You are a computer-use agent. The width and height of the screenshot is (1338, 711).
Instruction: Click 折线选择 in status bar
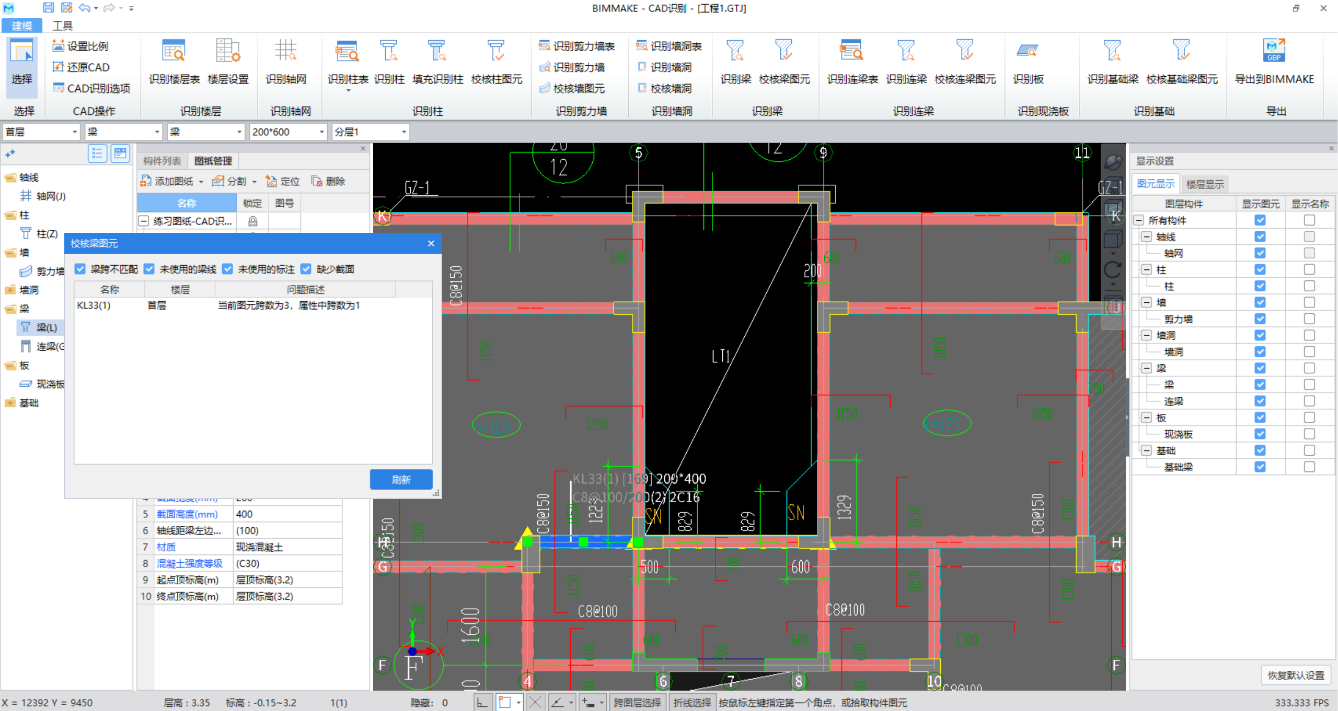[x=692, y=703]
